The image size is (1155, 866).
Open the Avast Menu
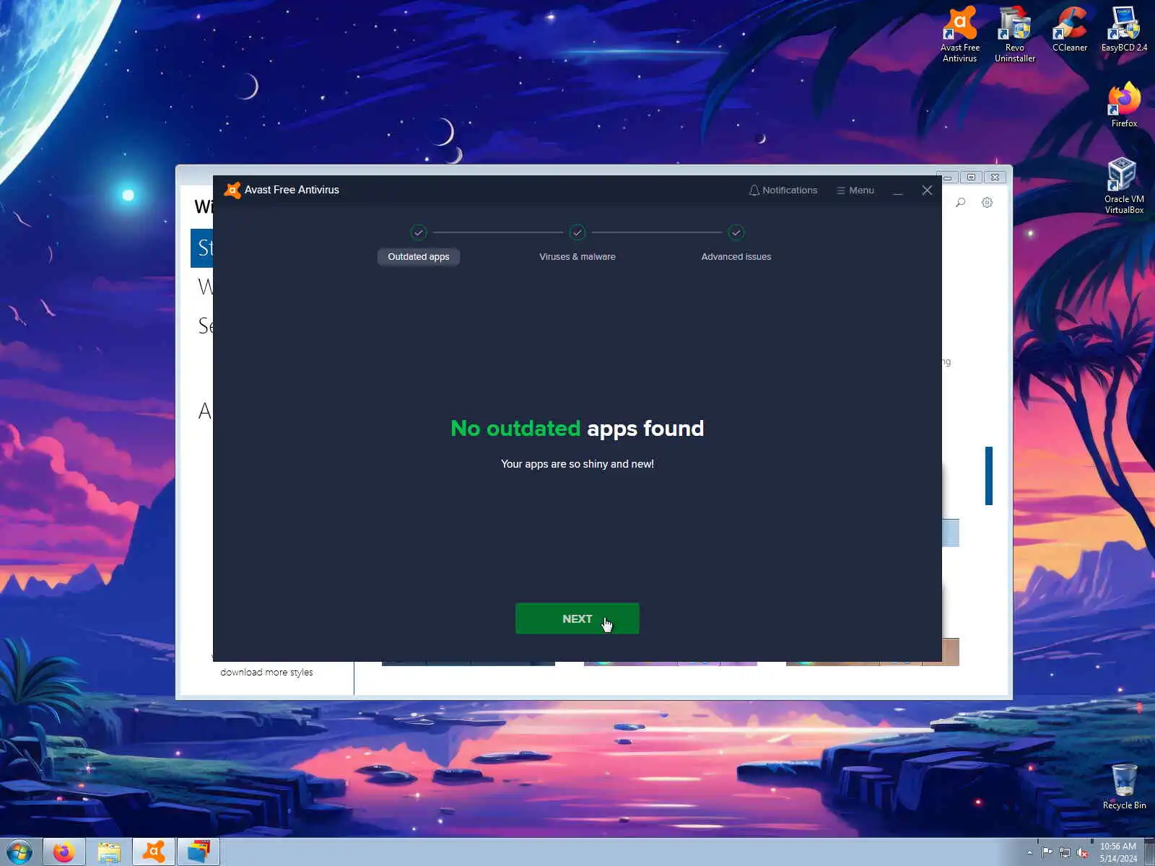click(x=855, y=190)
